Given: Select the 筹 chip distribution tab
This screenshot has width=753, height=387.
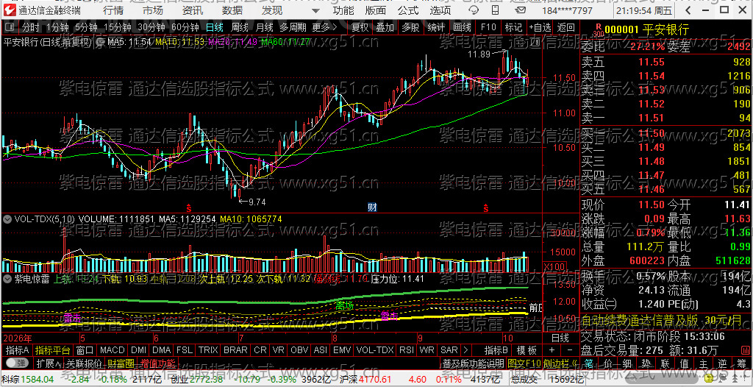Looking at the screenshot, I should click(742, 363).
